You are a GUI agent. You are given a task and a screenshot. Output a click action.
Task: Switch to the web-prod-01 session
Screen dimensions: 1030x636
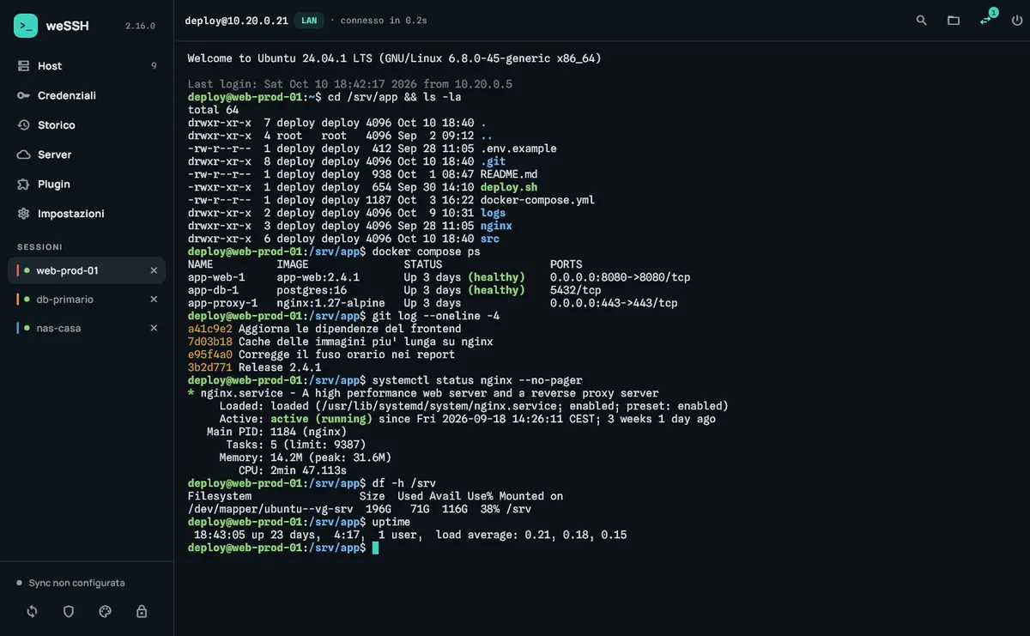pos(87,270)
